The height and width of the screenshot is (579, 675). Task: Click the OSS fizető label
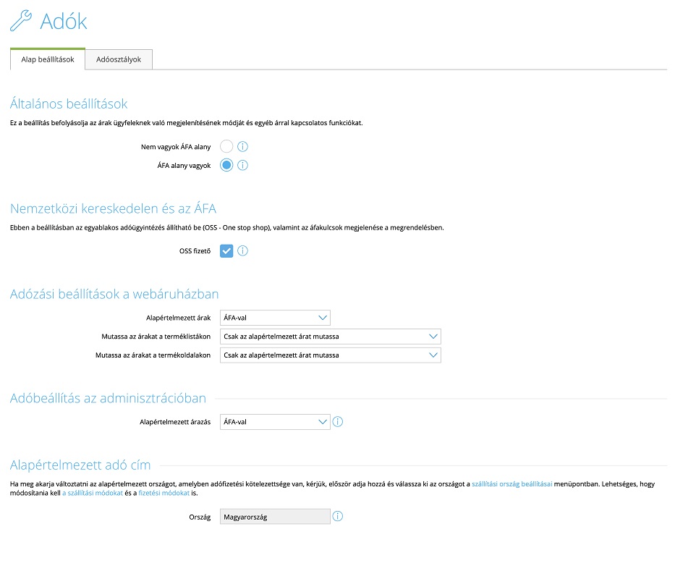click(x=195, y=250)
